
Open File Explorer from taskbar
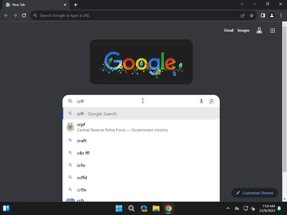(156, 208)
